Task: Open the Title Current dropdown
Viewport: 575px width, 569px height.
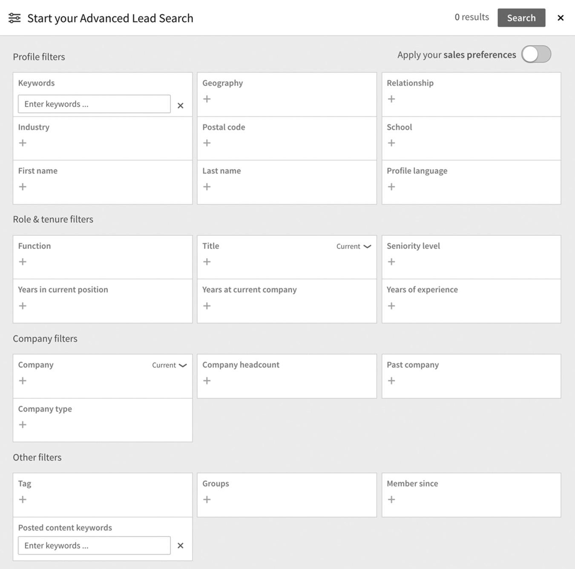Action: (354, 247)
